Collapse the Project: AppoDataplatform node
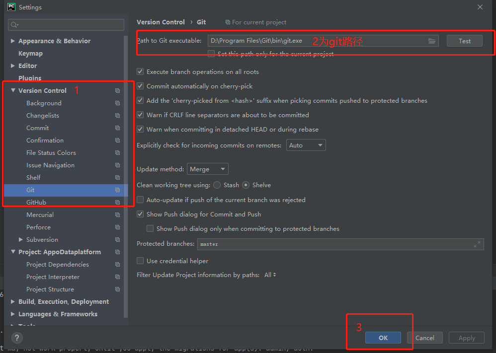Viewport: 496px width, 353px height. tap(13, 252)
